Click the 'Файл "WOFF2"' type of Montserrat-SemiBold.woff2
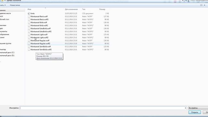 click(x=88, y=50)
